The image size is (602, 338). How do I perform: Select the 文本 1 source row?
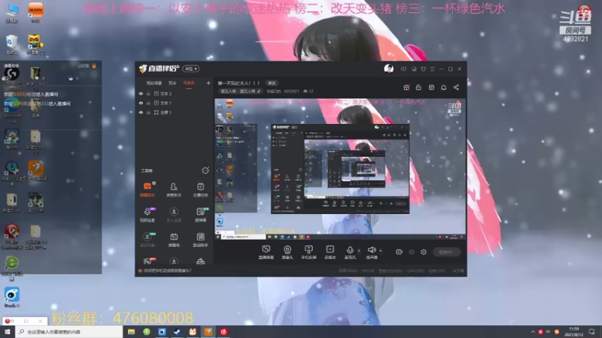(175, 103)
